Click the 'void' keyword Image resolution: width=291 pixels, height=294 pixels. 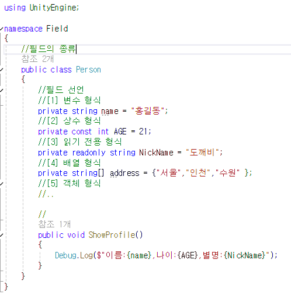pyautogui.click(x=76, y=235)
